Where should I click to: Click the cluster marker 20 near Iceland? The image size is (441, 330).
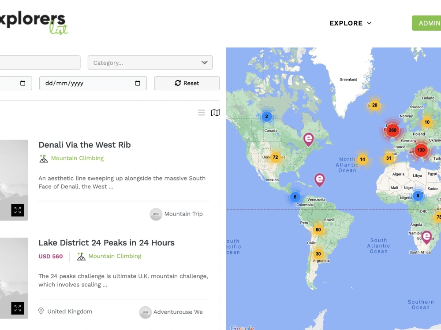pos(374,105)
